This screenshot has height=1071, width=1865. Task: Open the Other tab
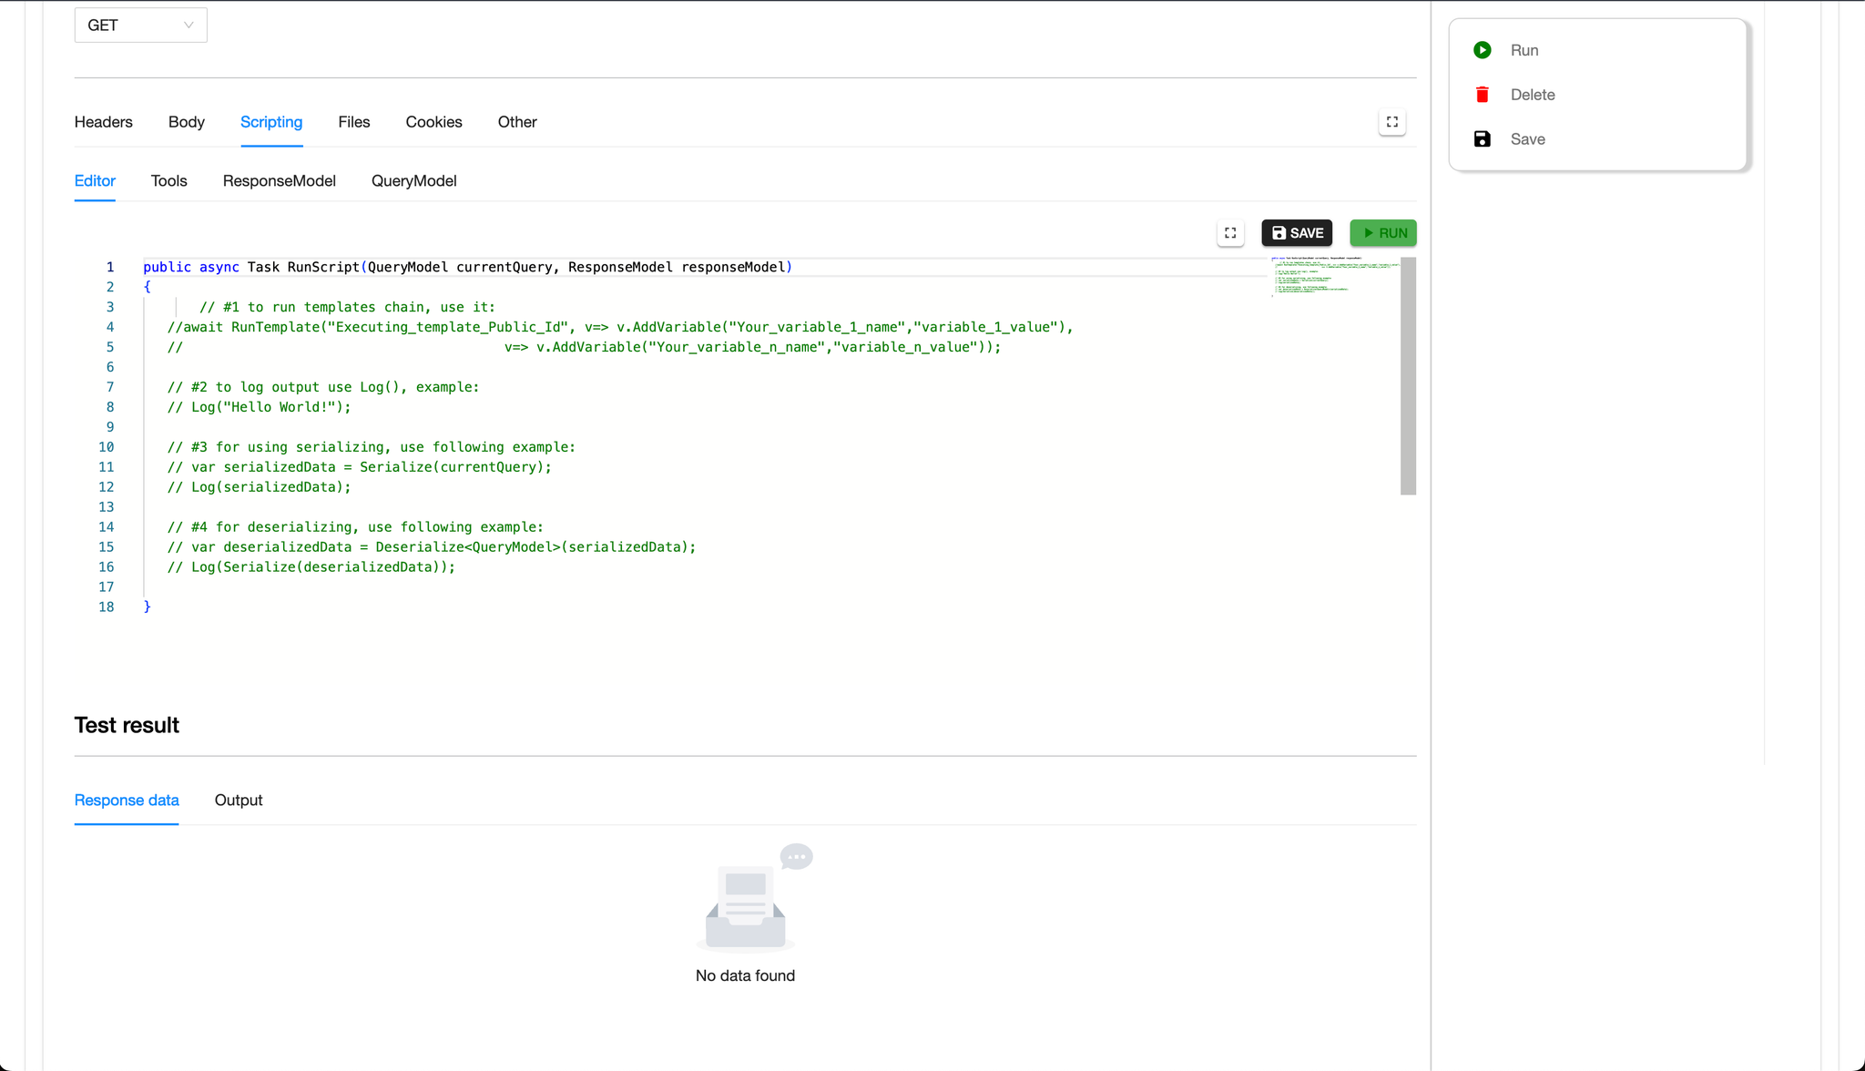pos(516,122)
